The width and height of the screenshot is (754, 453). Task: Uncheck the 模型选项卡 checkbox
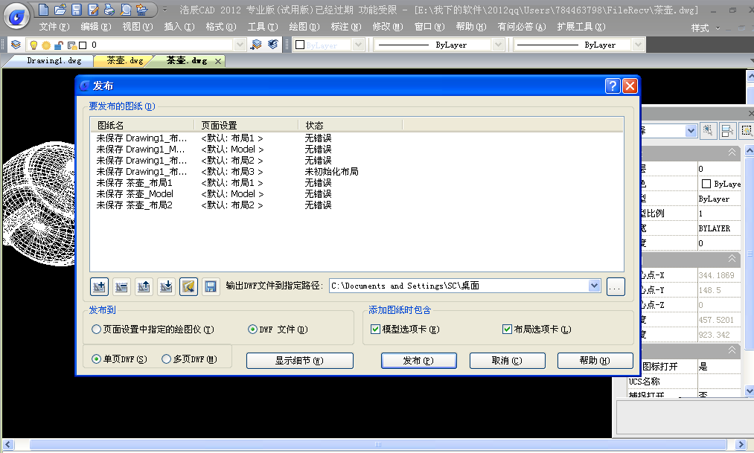click(375, 330)
